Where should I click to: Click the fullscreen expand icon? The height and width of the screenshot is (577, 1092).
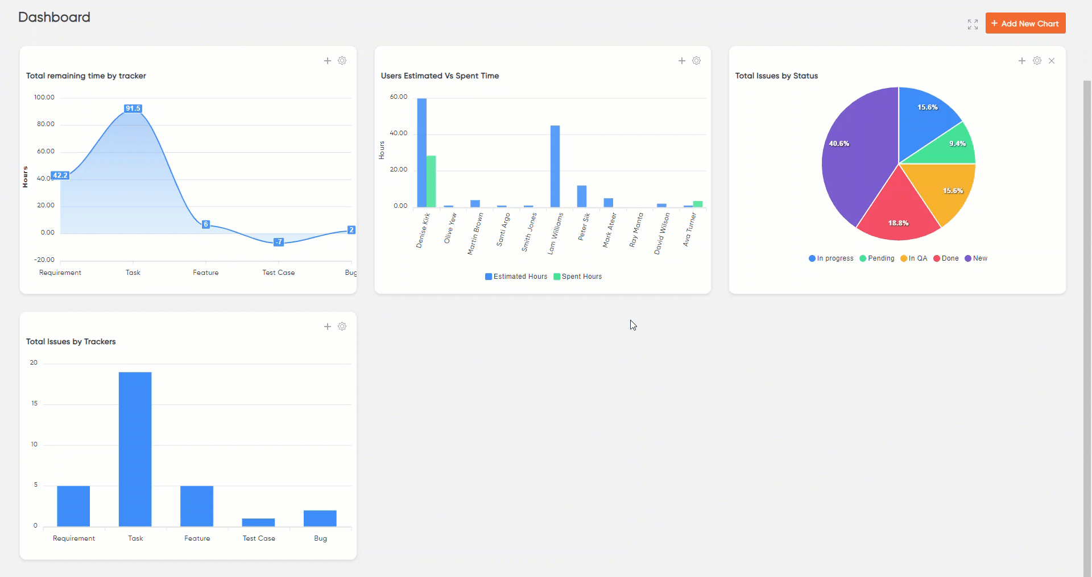pyautogui.click(x=973, y=24)
